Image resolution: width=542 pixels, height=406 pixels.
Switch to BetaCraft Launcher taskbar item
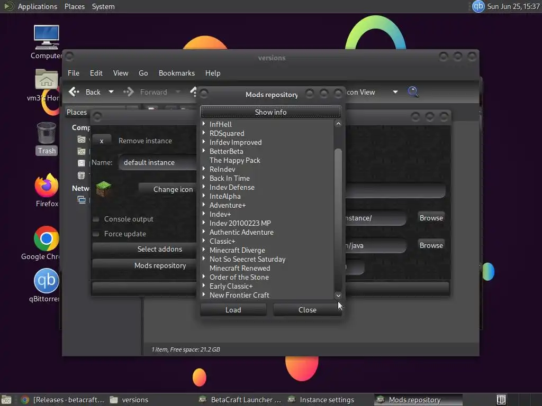(x=240, y=400)
